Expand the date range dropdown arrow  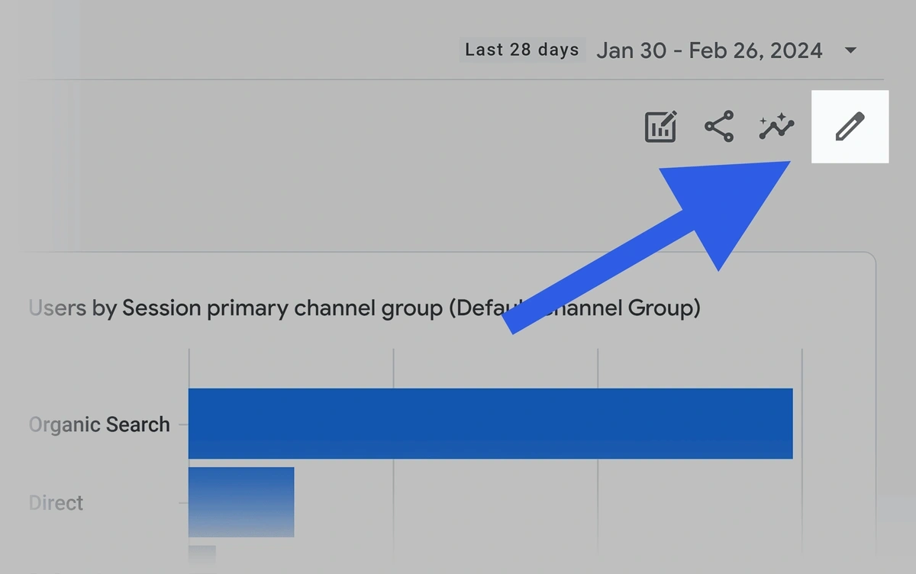click(x=850, y=51)
